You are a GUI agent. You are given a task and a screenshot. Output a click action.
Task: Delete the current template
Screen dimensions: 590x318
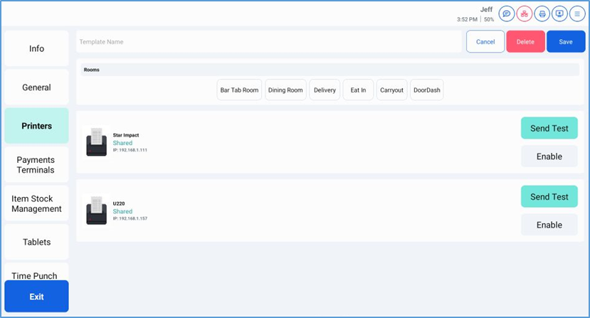click(x=525, y=42)
